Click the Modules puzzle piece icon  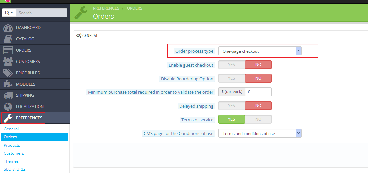8,84
